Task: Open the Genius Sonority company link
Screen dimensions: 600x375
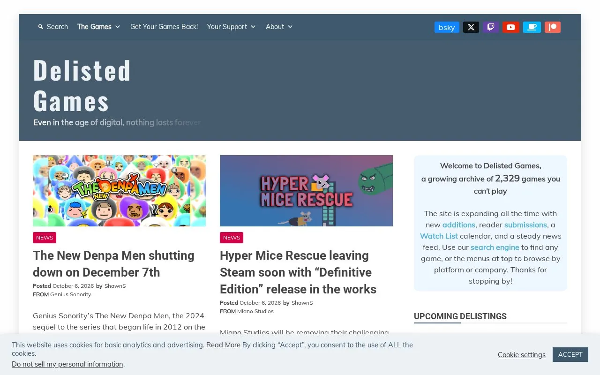Action: (x=70, y=294)
